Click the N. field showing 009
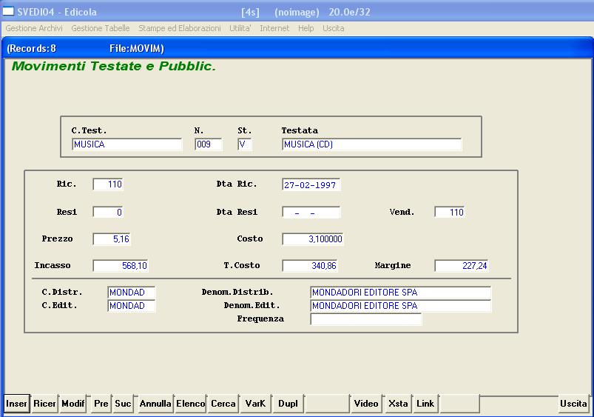 [209, 144]
